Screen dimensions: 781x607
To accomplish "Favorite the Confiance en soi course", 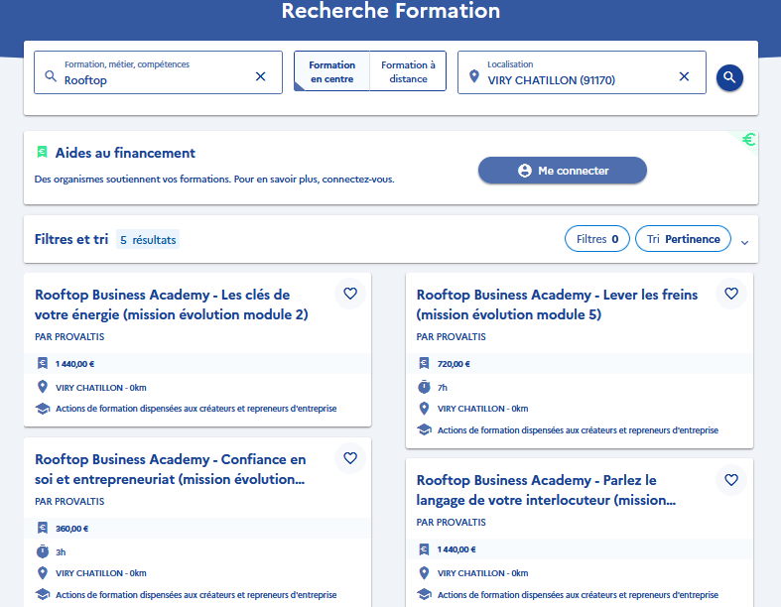I will (350, 458).
